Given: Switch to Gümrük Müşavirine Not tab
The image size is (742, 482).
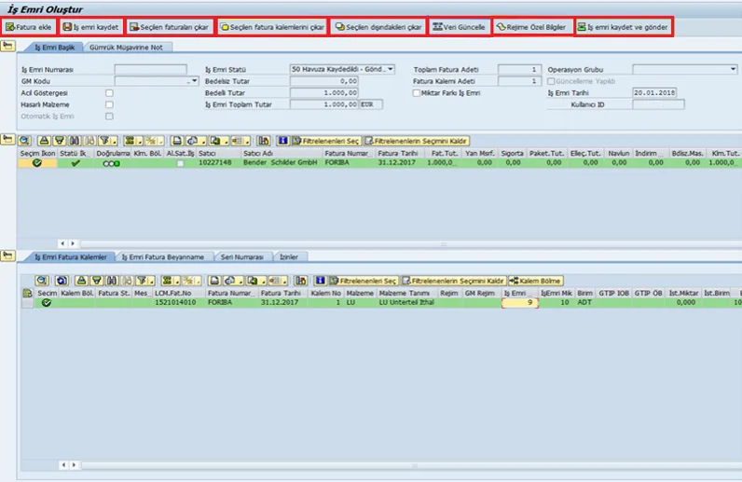Looking at the screenshot, I should [x=126, y=47].
